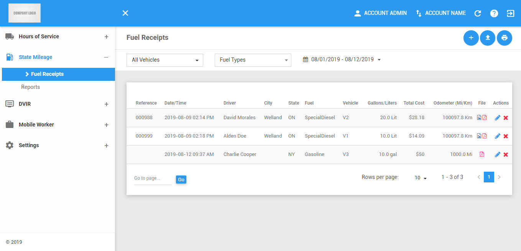Expand Settings plus sign

(107, 146)
